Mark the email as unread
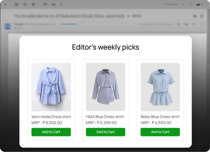 tap(45, 5)
